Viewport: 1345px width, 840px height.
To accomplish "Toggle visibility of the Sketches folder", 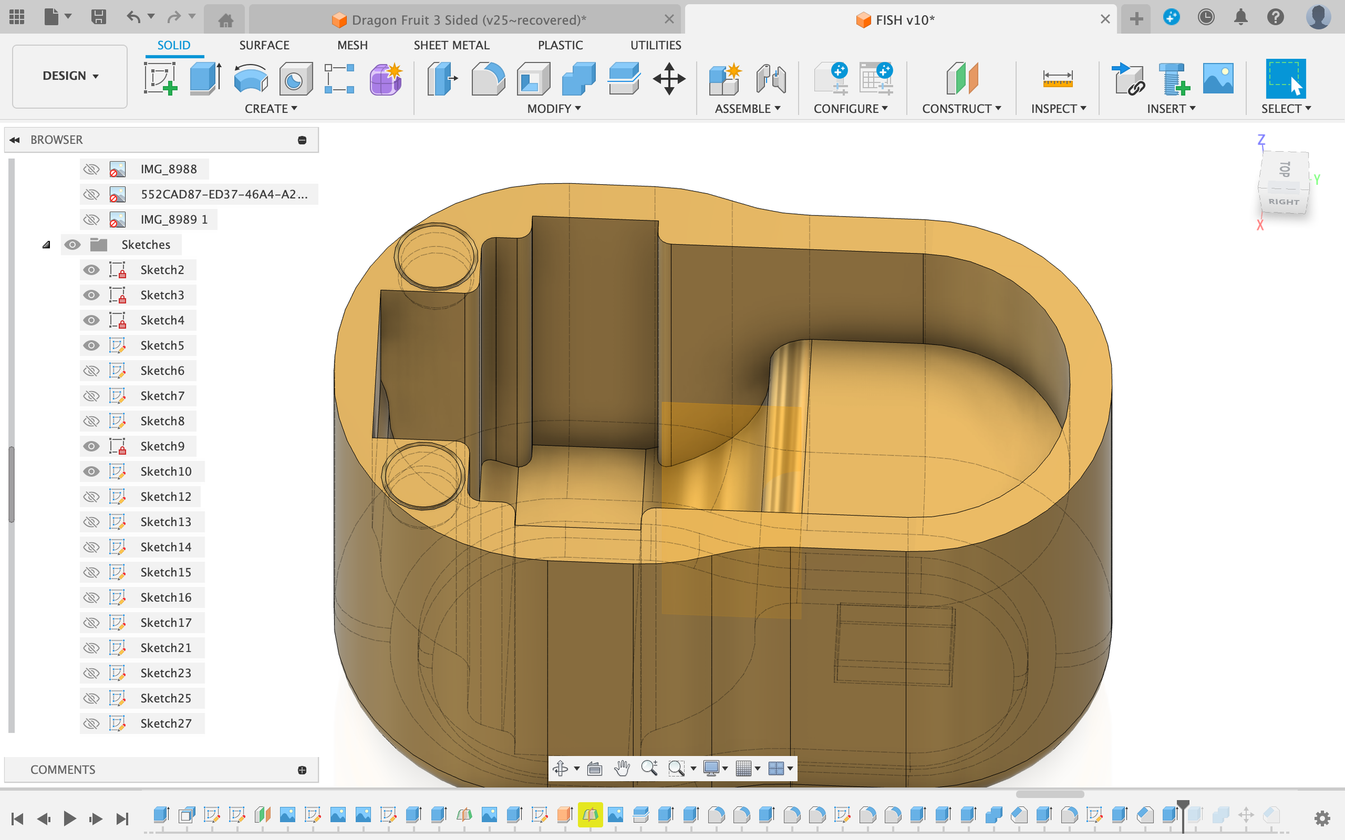I will pyautogui.click(x=72, y=245).
